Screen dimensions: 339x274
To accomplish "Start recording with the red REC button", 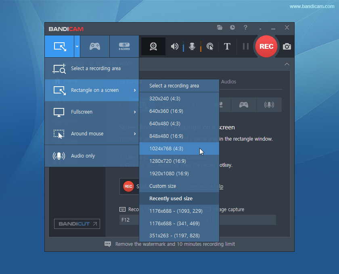I will (x=266, y=46).
